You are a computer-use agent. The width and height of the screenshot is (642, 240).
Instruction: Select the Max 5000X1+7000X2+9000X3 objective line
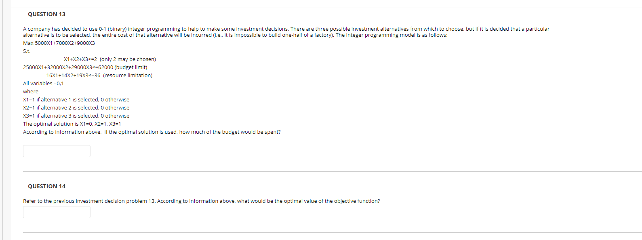(x=59, y=42)
